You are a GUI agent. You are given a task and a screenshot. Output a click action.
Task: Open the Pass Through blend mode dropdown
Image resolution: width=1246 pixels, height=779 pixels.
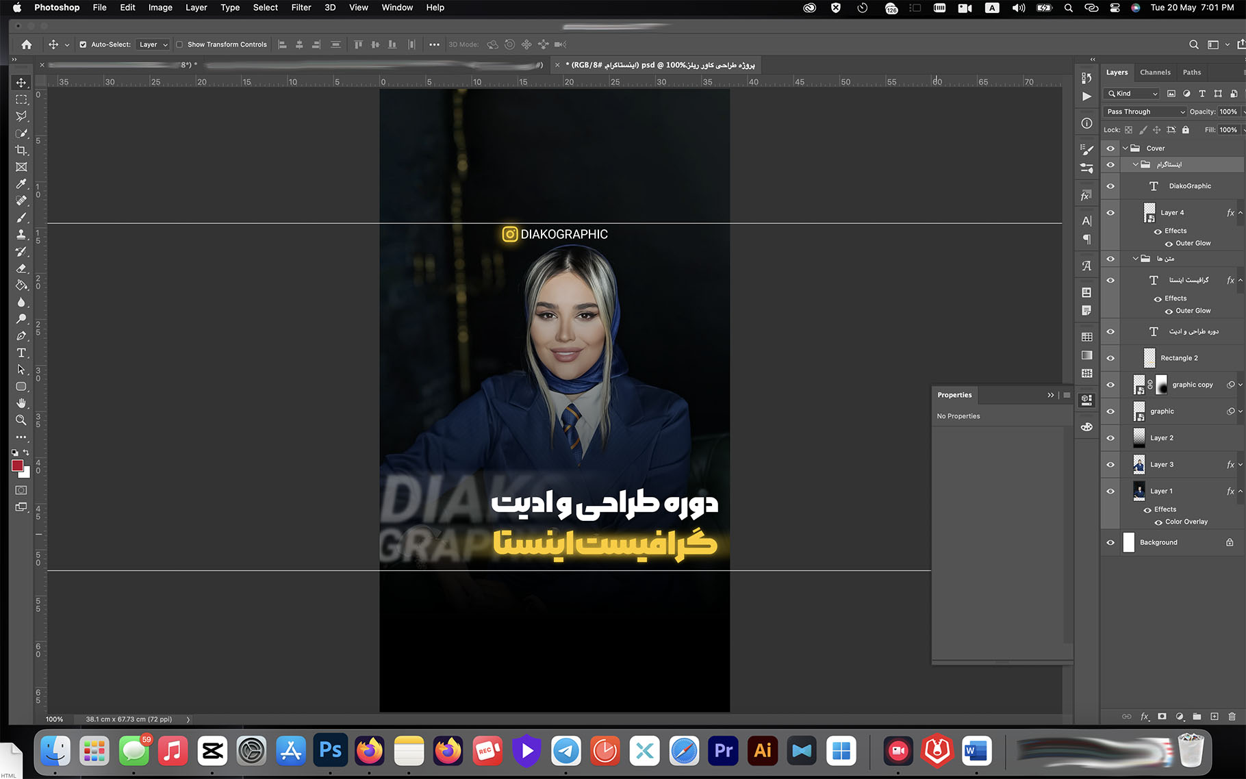pos(1145,112)
